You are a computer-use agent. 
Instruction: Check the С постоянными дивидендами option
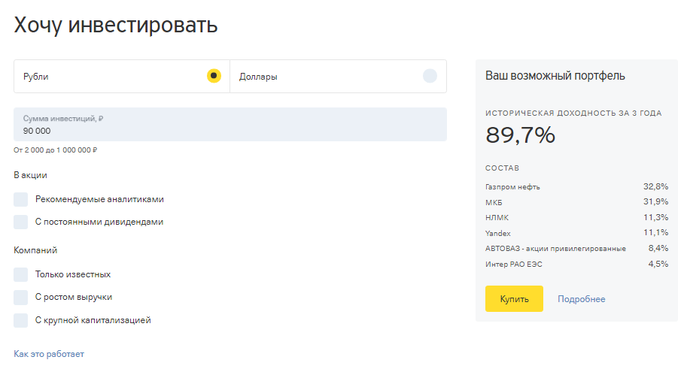[x=21, y=222]
